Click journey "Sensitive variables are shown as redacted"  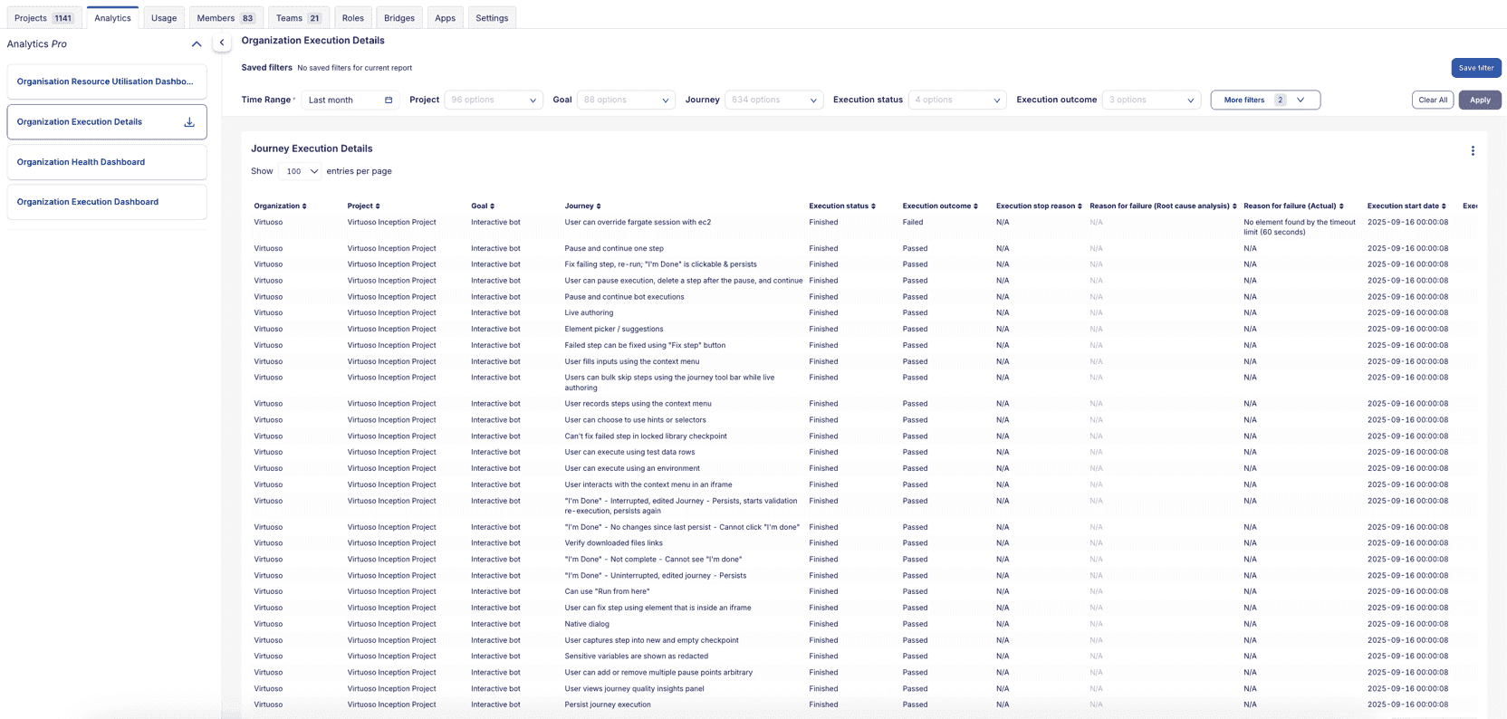tap(637, 657)
